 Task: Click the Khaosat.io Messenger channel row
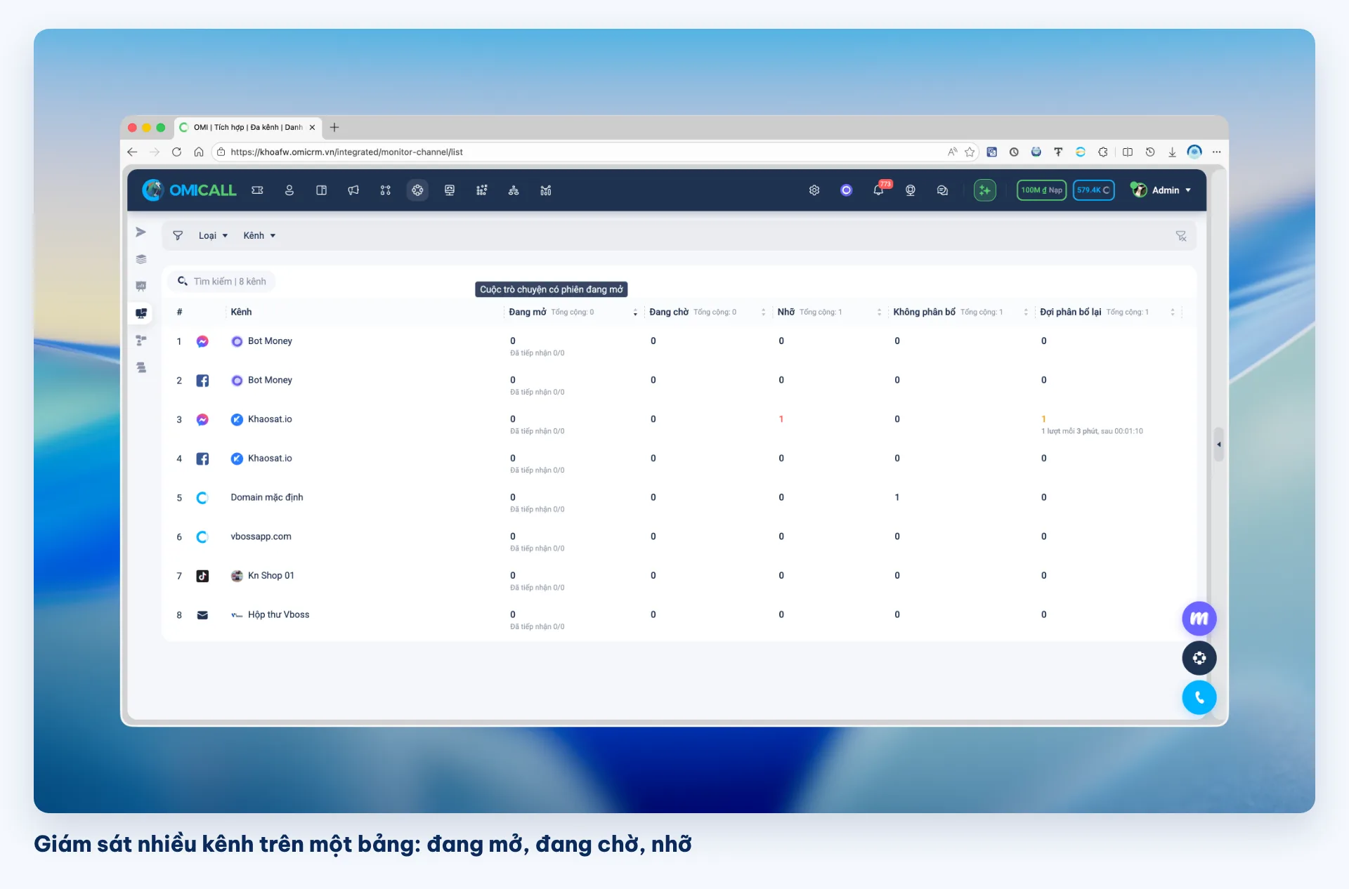tap(678, 420)
